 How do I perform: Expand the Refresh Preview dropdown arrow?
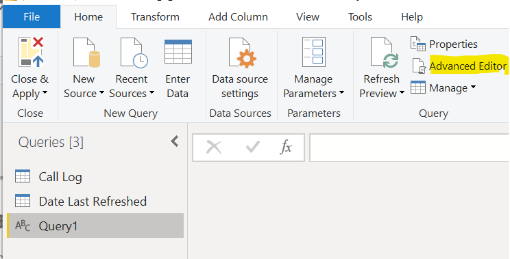[402, 93]
